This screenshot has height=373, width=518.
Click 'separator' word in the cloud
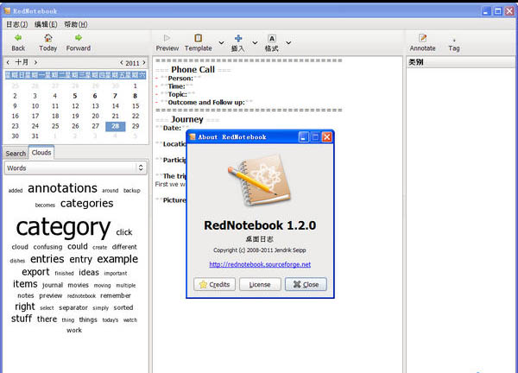click(73, 308)
